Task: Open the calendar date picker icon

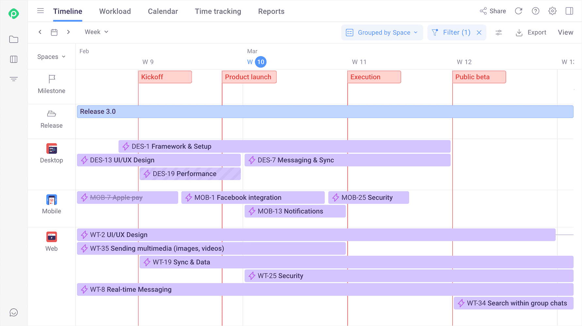Action: pos(54,32)
